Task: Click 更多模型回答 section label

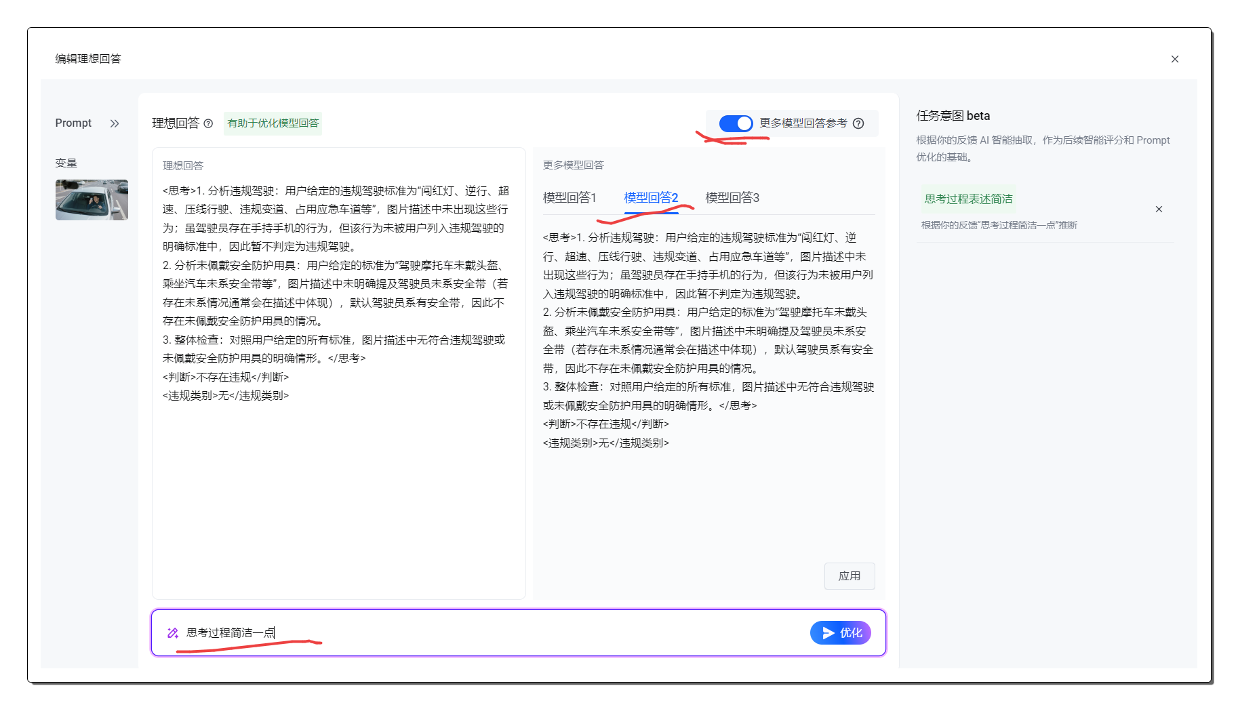Action: (573, 165)
